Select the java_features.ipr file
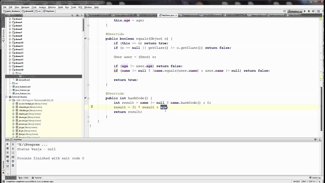Viewport: 325px width, 183px height. 21,90
